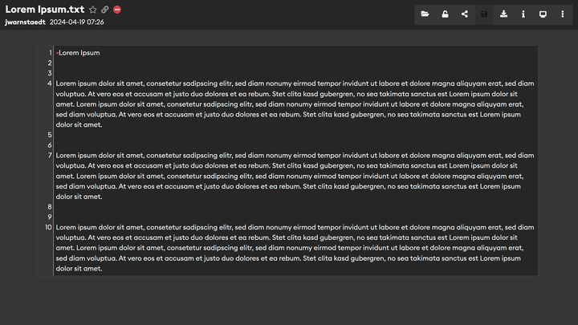Click line number 10 in the gutter
The image size is (578, 325).
(48, 227)
